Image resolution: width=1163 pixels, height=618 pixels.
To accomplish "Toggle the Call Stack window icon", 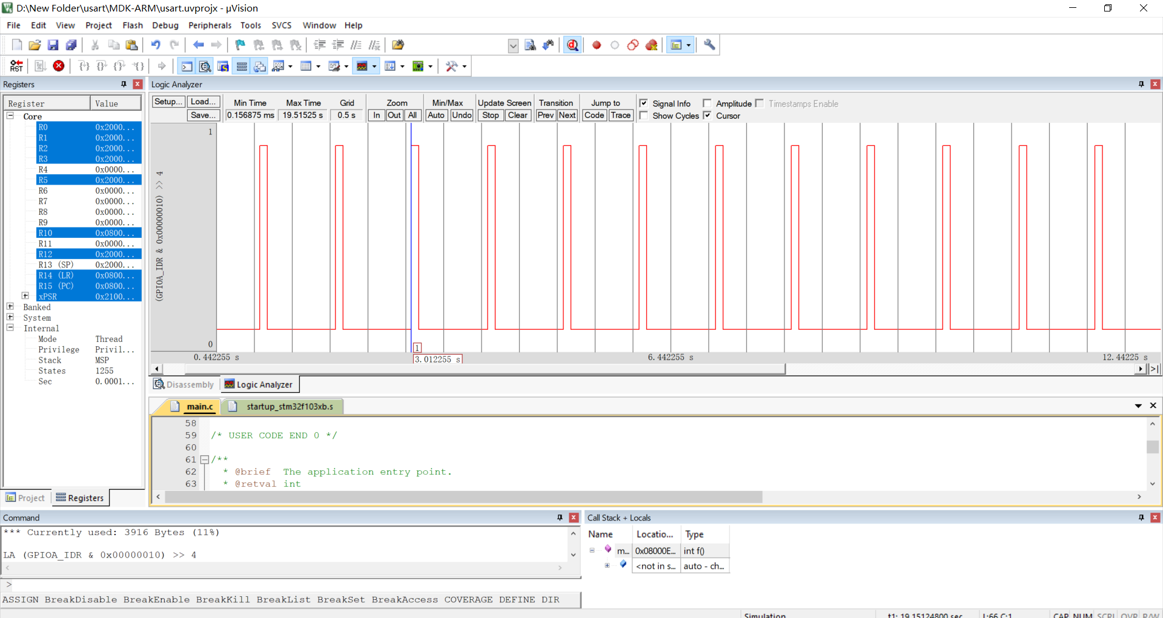I will pyautogui.click(x=260, y=66).
